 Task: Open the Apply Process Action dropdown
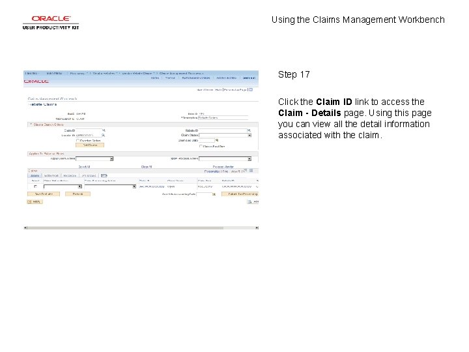coord(225,158)
